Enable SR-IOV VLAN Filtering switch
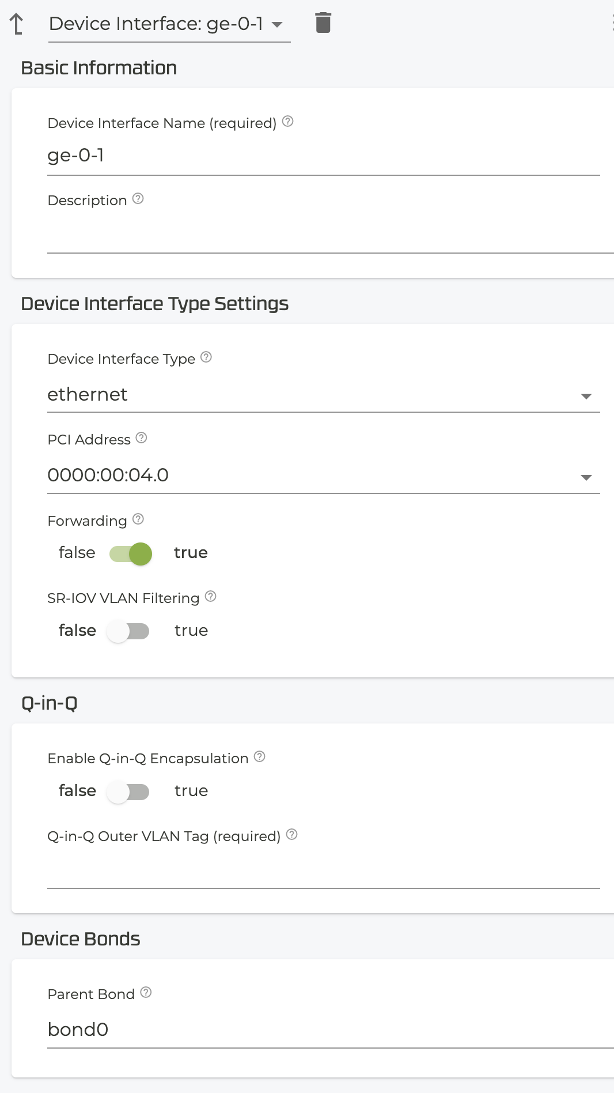The height and width of the screenshot is (1093, 614). point(128,631)
